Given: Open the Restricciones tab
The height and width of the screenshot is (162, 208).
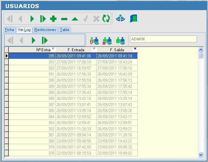Looking at the screenshot, I should [45, 30].
